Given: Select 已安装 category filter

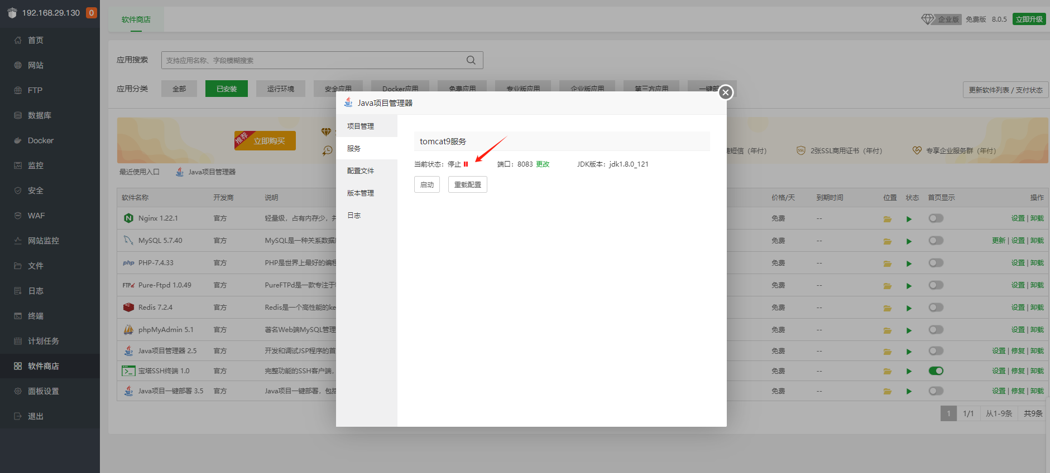Looking at the screenshot, I should pos(227,89).
